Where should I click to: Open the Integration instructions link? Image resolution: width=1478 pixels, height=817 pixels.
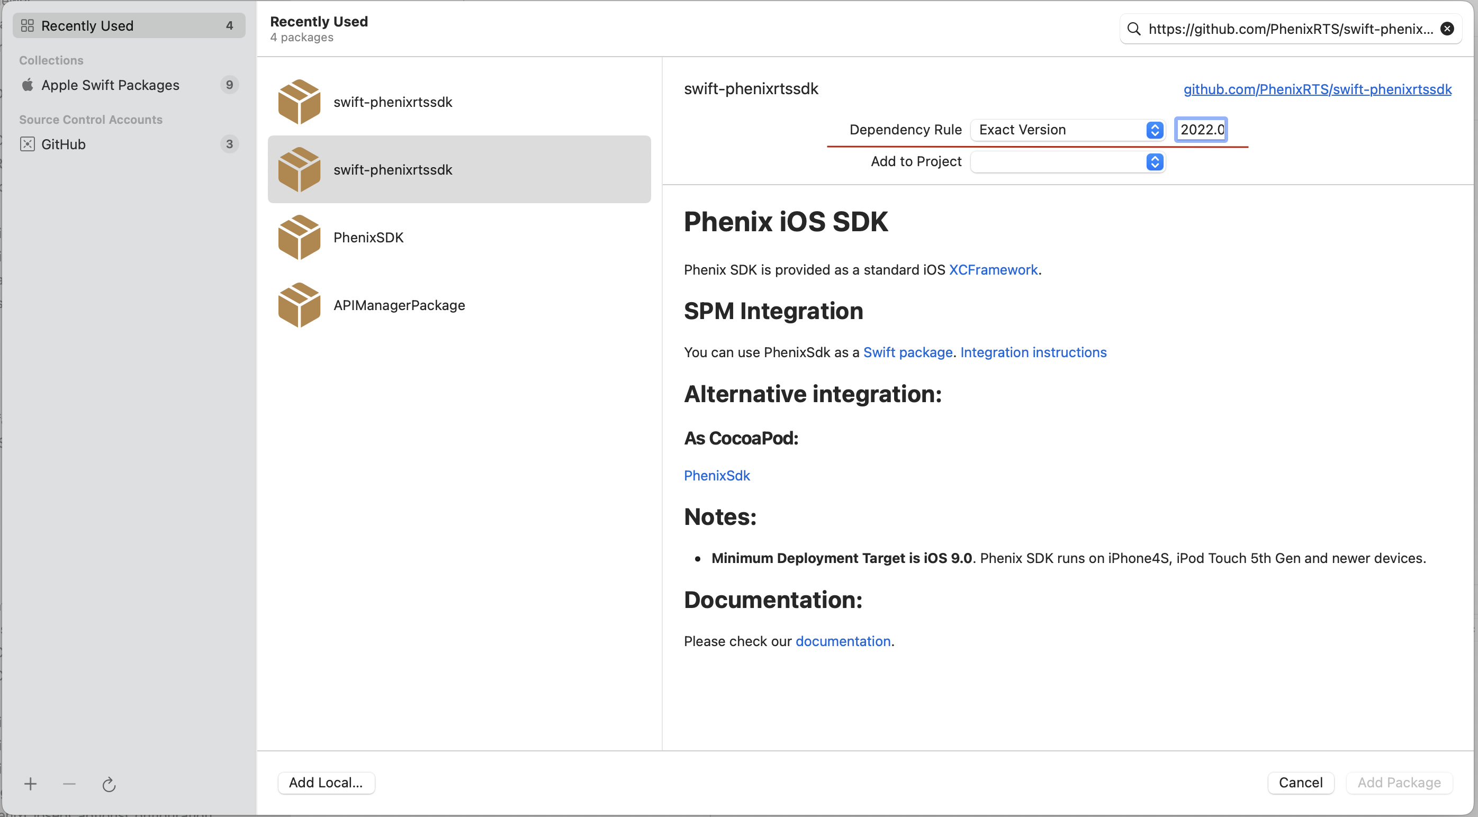coord(1033,352)
